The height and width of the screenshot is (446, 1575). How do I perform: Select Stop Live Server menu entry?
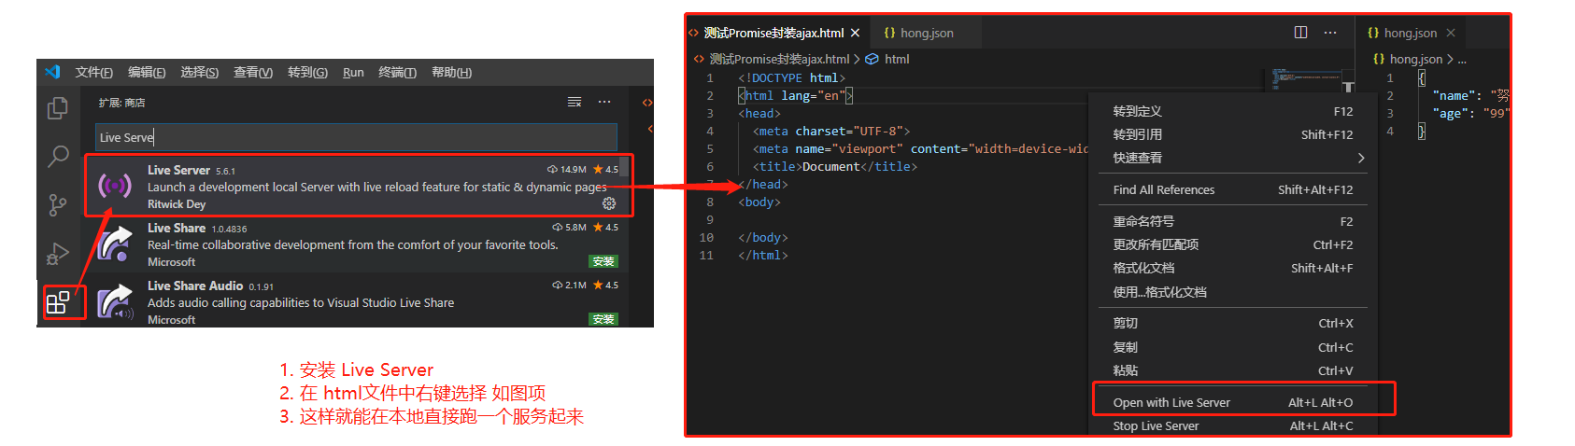1156,426
